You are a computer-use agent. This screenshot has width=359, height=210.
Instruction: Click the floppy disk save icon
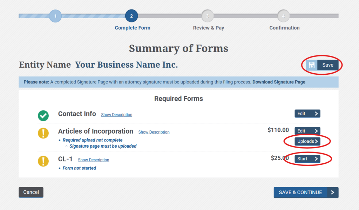click(312, 65)
